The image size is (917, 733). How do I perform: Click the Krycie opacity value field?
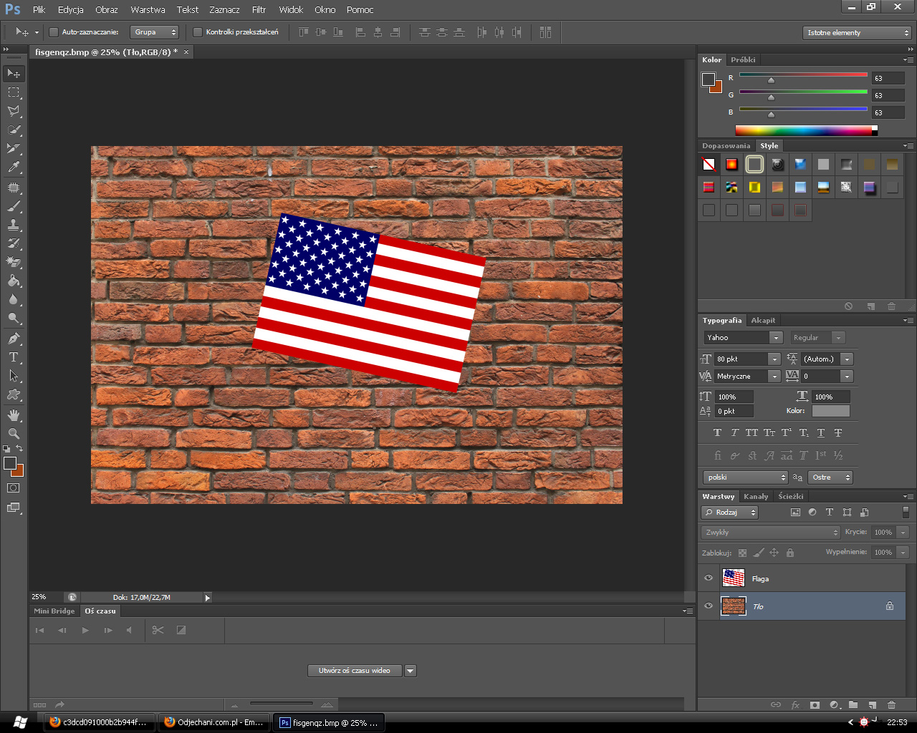coord(883,532)
